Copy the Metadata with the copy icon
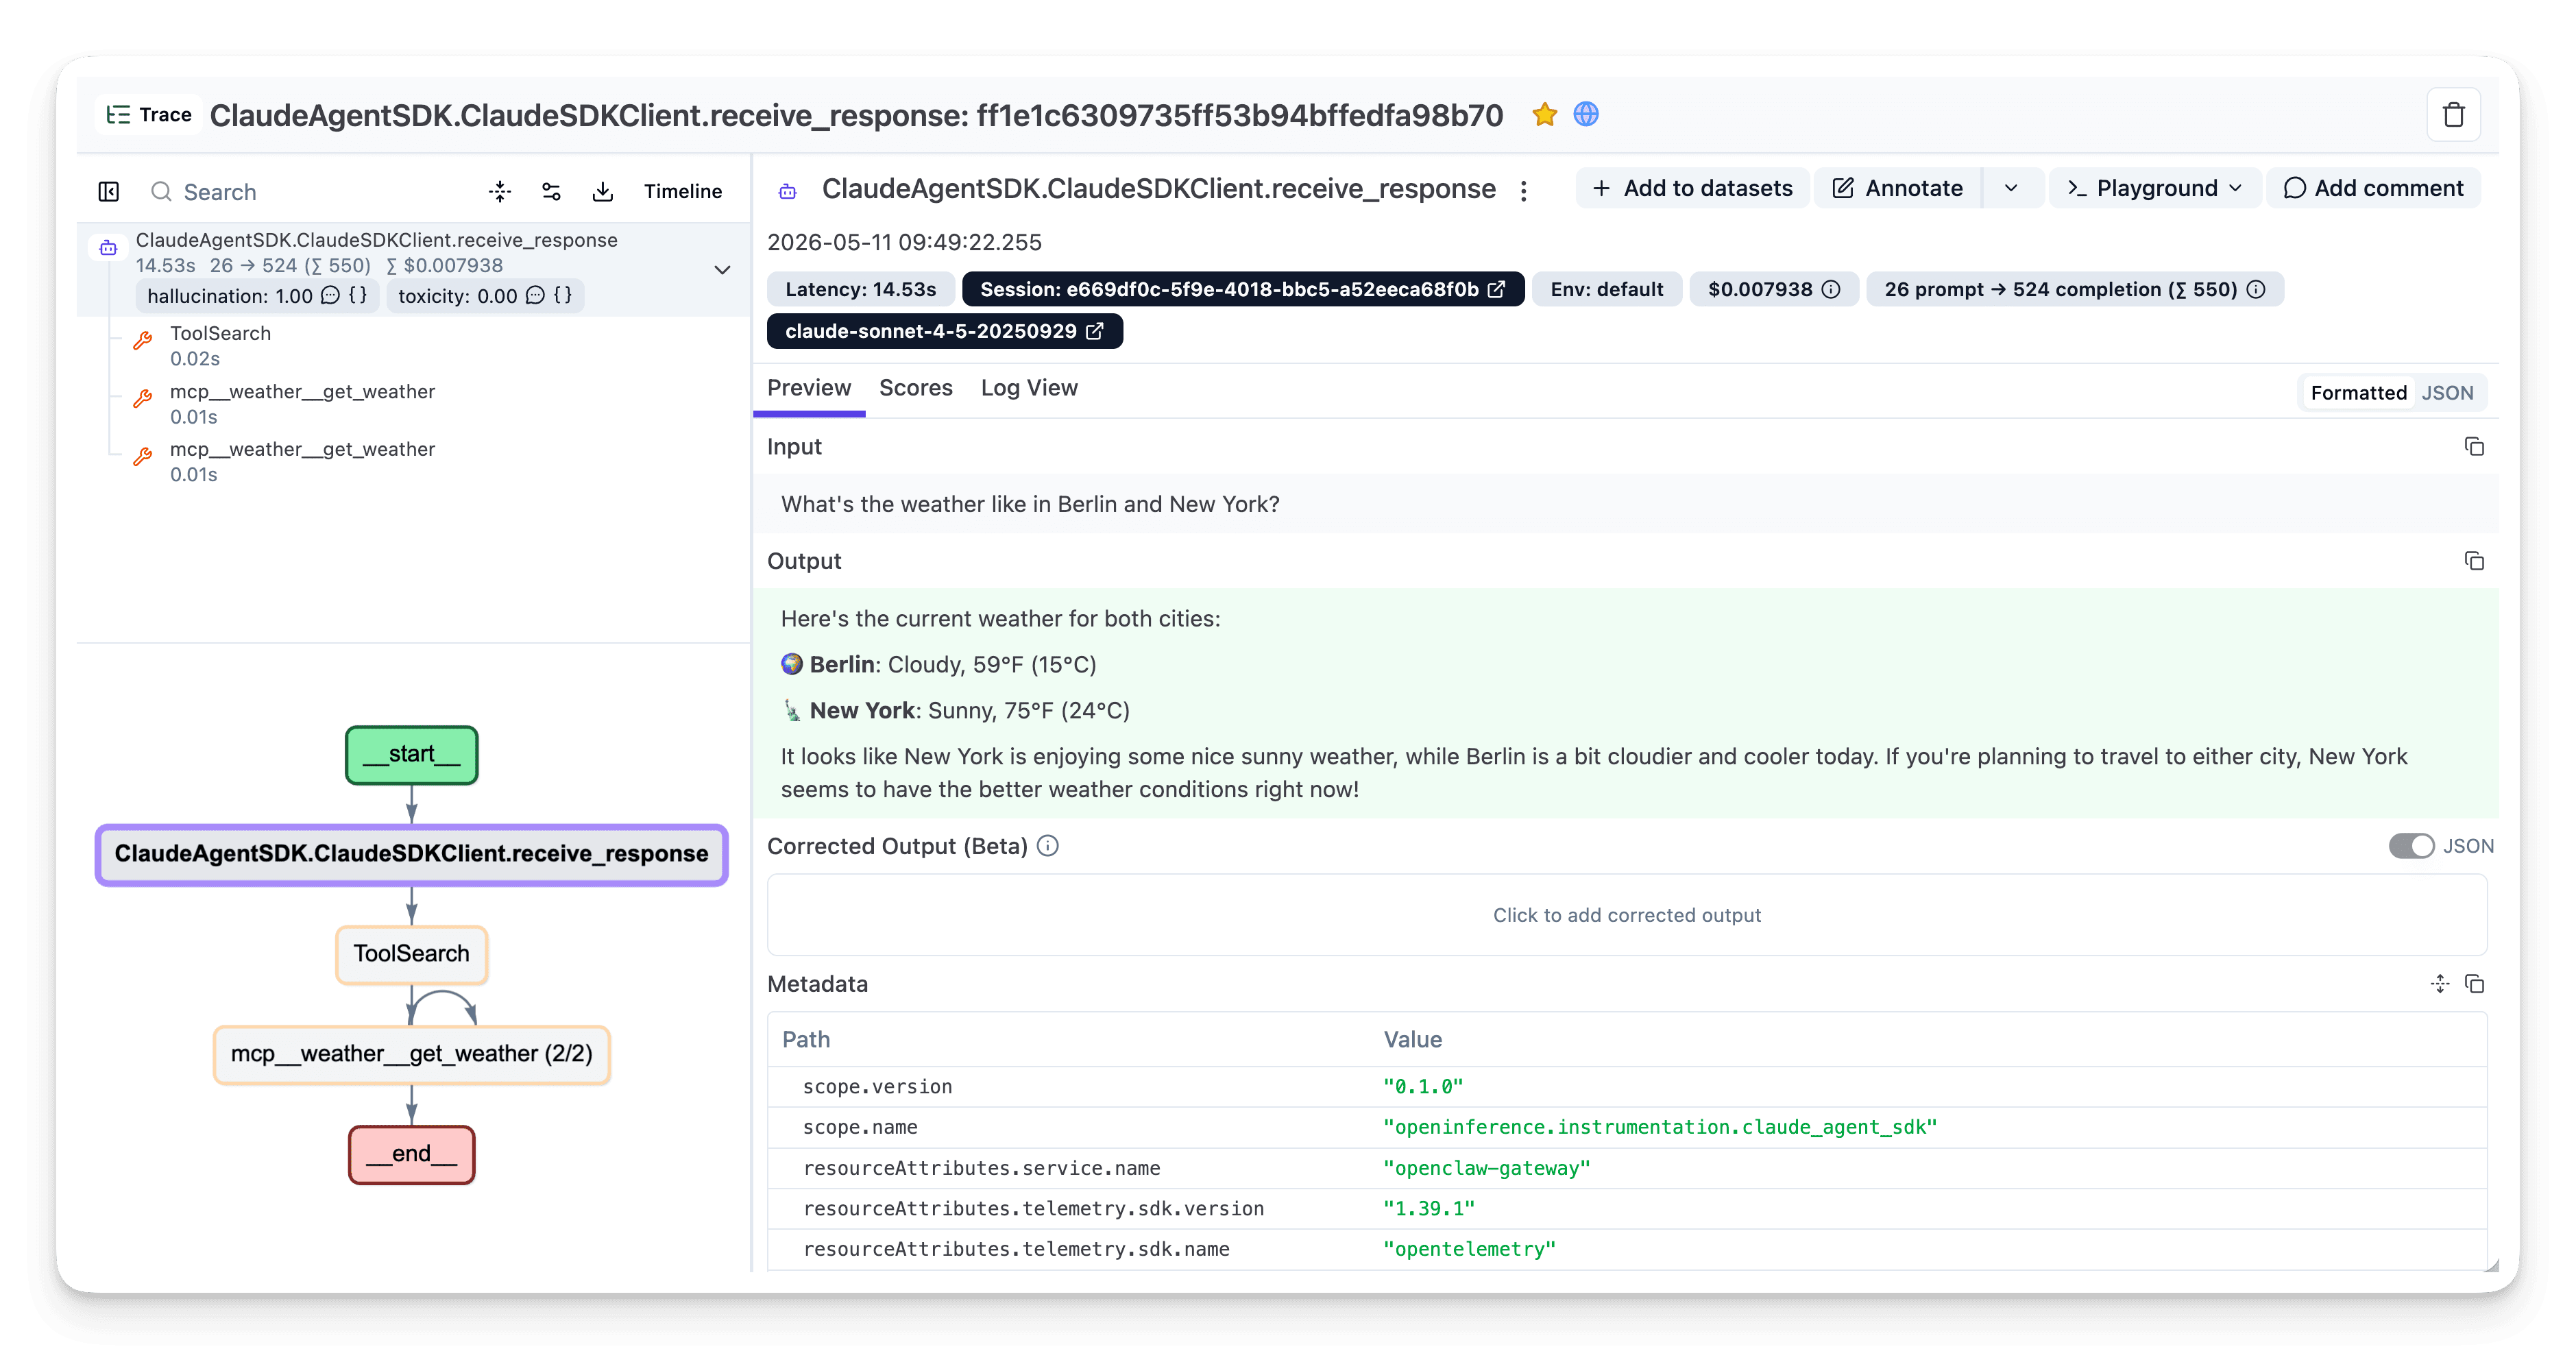This screenshot has width=2576, height=1349. tap(2474, 984)
